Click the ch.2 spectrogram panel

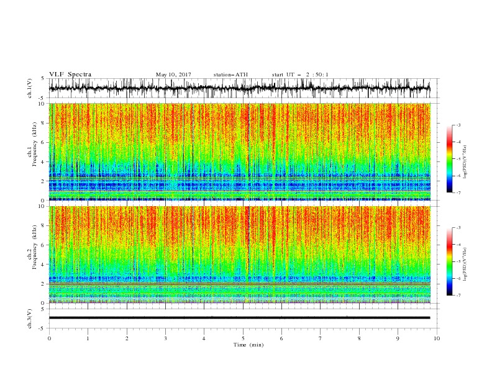240,255
